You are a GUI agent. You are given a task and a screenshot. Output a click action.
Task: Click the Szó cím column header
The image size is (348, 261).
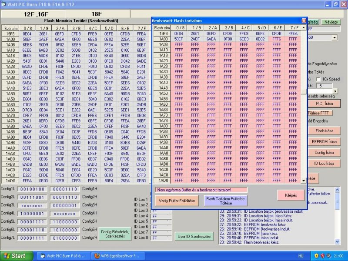[x=10, y=28]
